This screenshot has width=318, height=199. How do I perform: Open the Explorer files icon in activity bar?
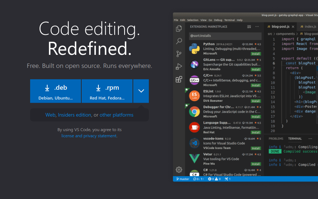click(179, 29)
